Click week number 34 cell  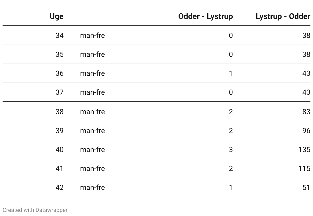59,35
